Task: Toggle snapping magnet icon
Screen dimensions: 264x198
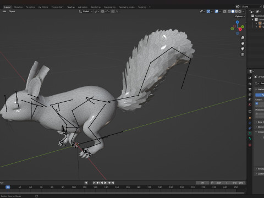Action: [102, 12]
